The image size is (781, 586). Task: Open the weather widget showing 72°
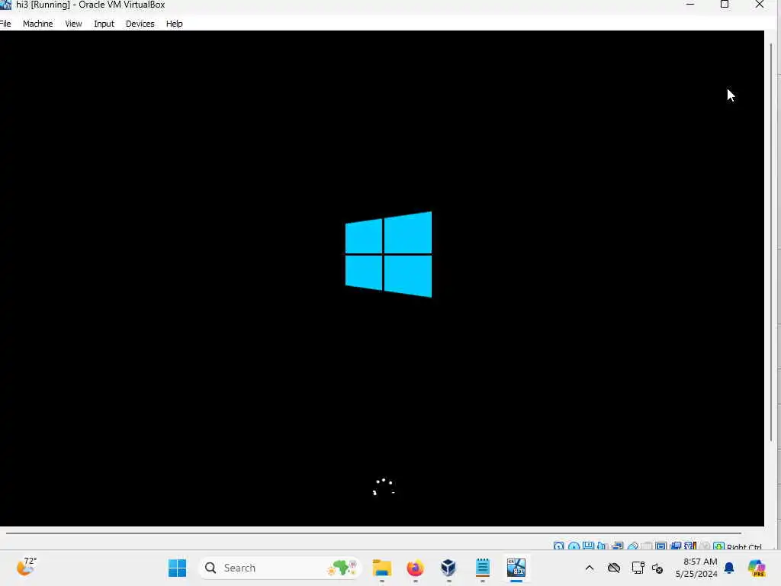coord(27,567)
